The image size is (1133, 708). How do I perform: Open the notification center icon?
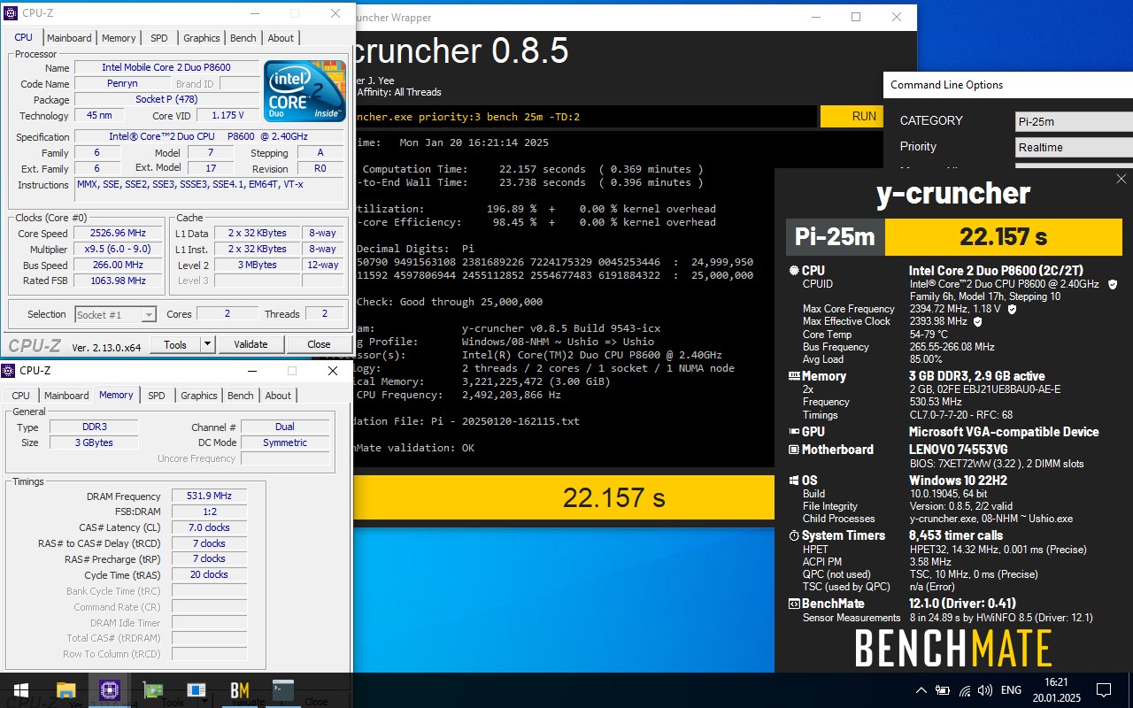[x=1104, y=690]
